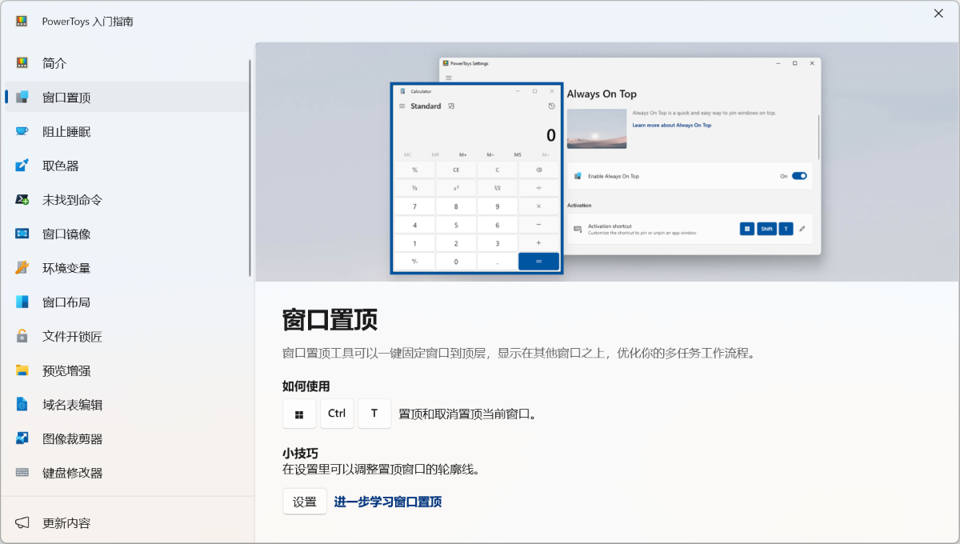Viewport: 960px width, 544px height.
Task: Go to the 取色器 guide
Action: click(127, 166)
